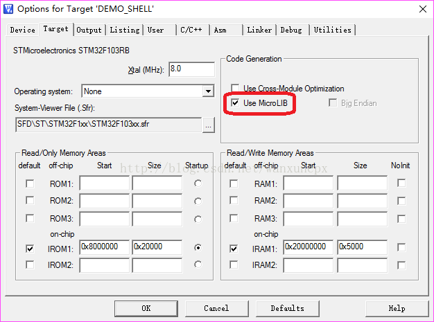Go to the Listing tab

pos(125,30)
